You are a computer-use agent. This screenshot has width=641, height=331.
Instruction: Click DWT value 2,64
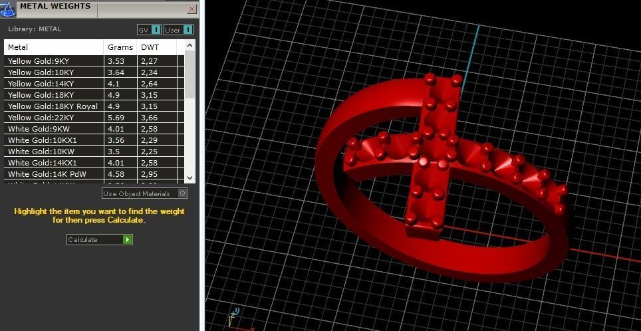point(149,84)
